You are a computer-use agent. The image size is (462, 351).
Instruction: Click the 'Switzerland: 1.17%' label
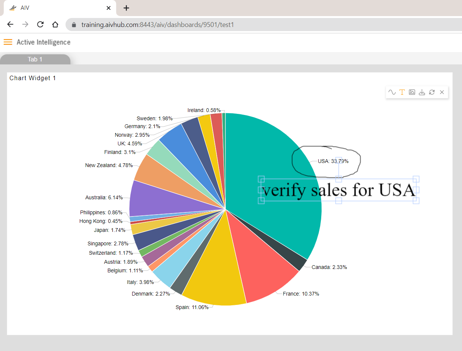(111, 253)
